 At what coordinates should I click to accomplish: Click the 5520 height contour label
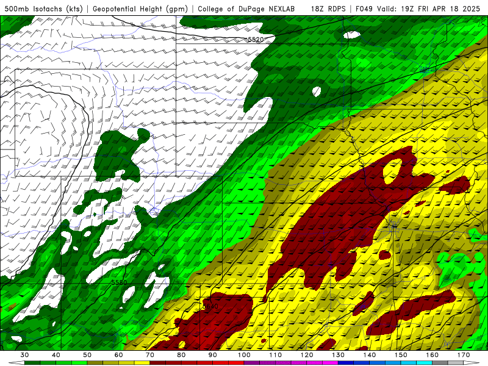coord(256,40)
